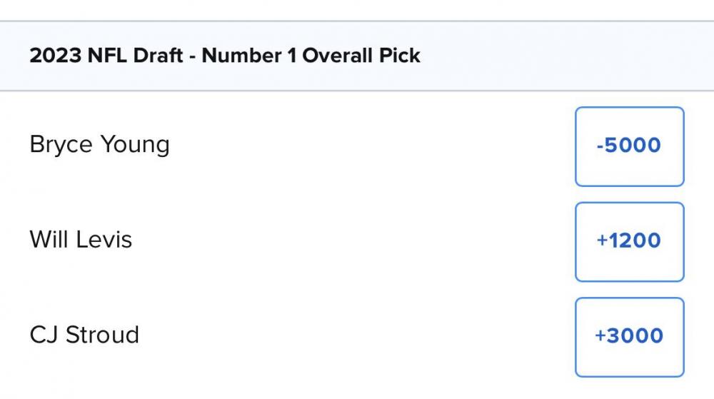Screen dimensions: 714x399
Task: Click the Will Levis player name
Action: (81, 239)
